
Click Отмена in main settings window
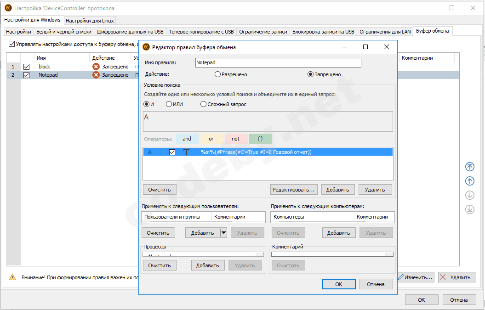[x=459, y=300]
